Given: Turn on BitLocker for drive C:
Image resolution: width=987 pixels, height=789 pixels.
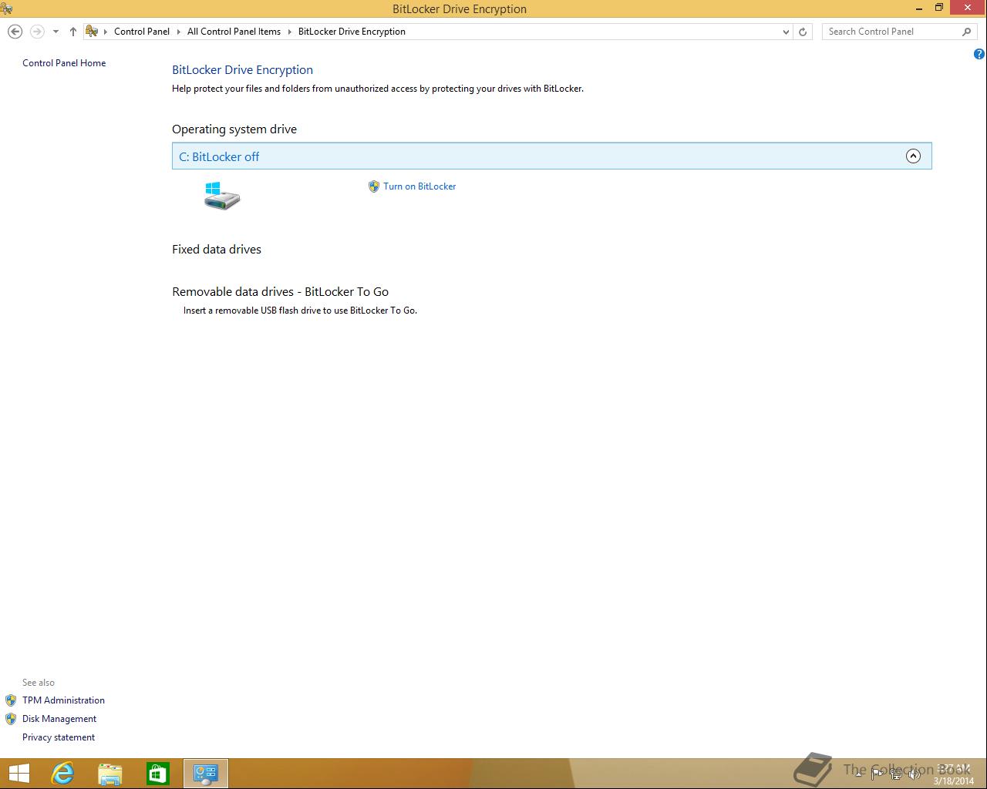Looking at the screenshot, I should [419, 186].
